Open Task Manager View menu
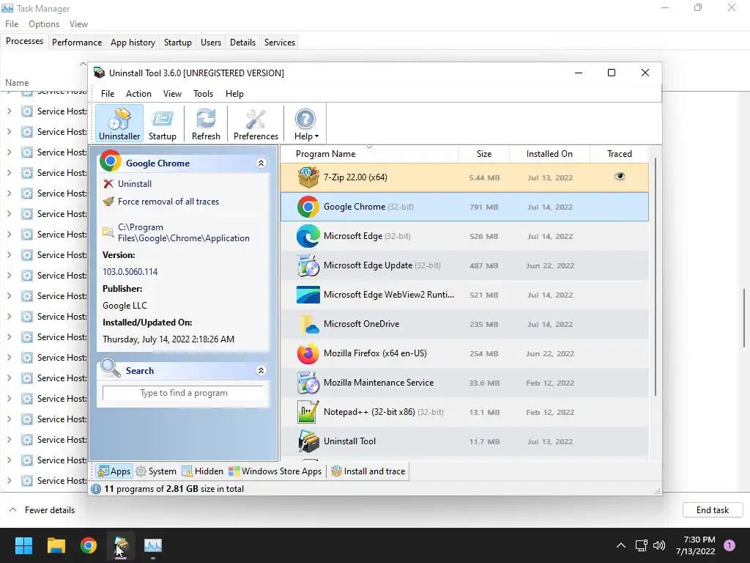This screenshot has width=750, height=563. 78,24
